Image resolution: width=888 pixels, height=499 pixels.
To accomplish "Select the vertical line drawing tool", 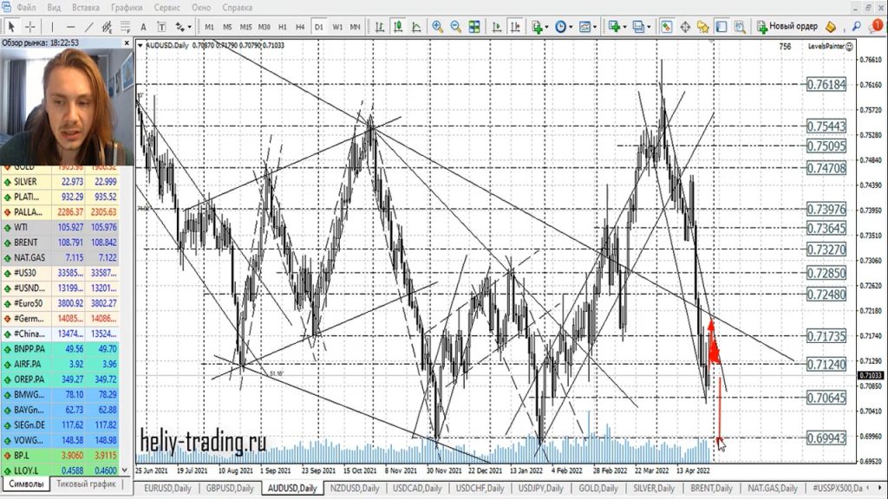I will [53, 27].
